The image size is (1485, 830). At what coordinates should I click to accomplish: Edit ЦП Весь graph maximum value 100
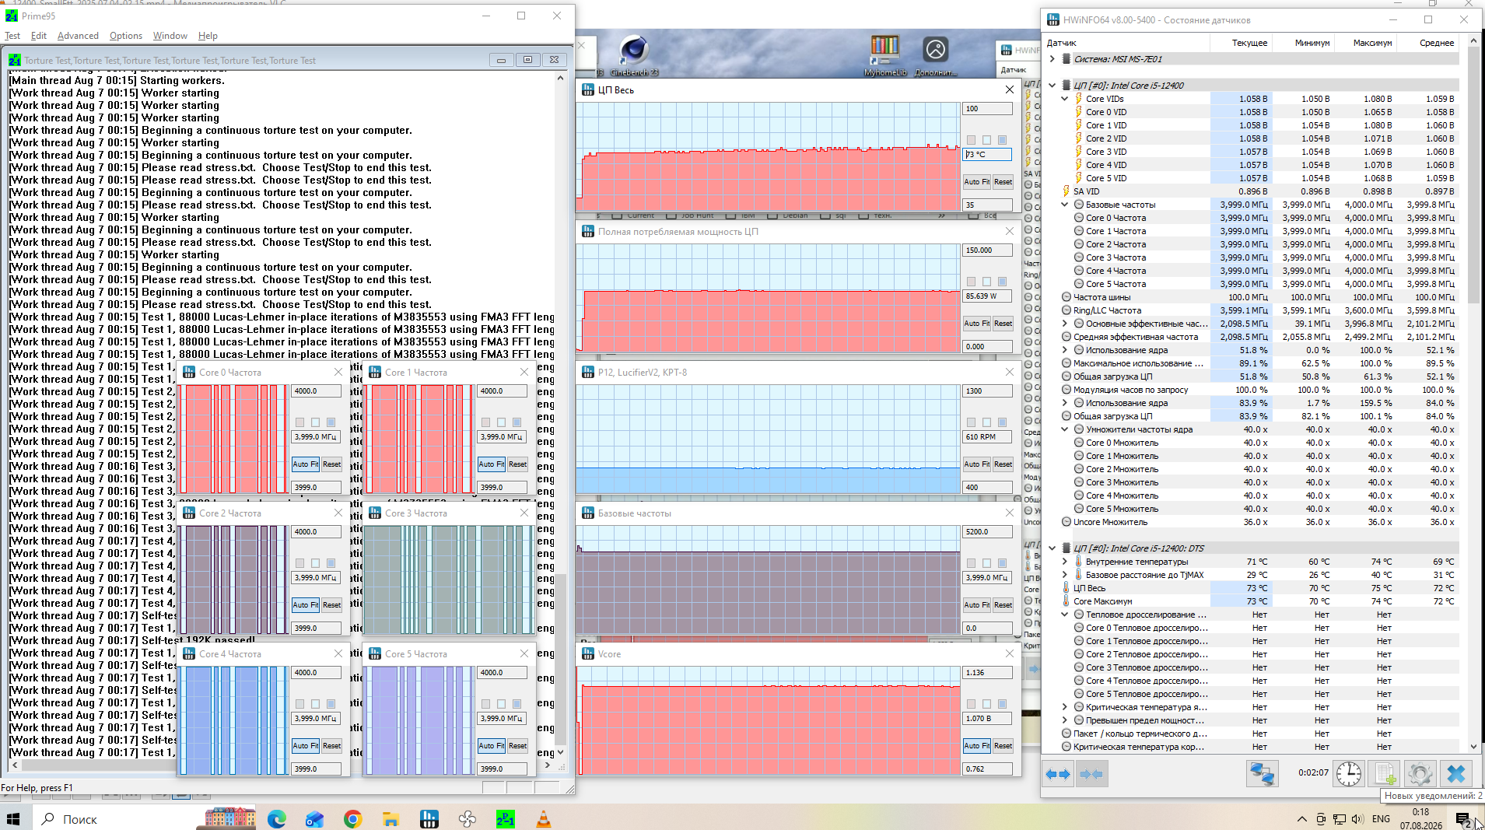(x=988, y=109)
